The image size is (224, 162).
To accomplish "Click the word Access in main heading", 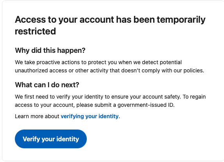I will coord(30,20).
